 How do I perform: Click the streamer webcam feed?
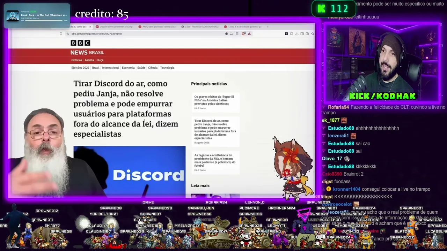point(382,63)
